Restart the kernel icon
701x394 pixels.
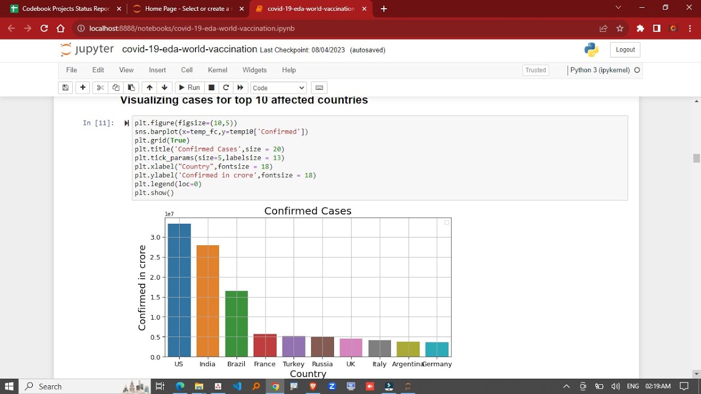pos(226,88)
